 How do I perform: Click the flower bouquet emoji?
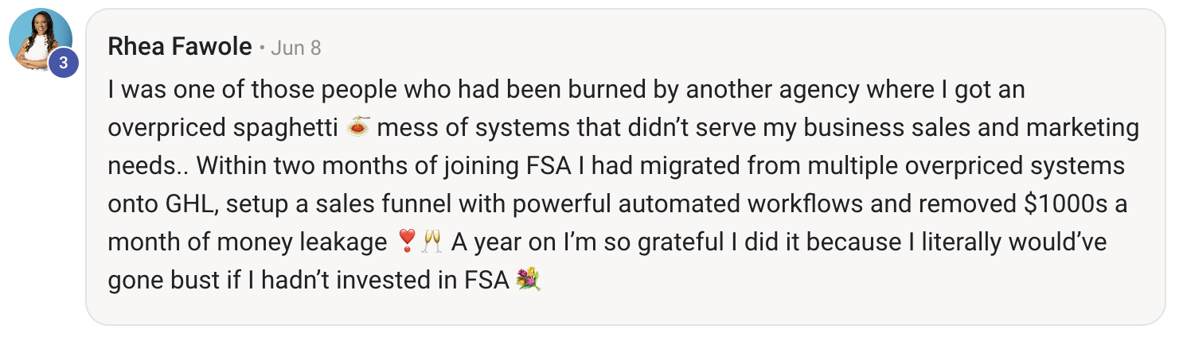(529, 281)
